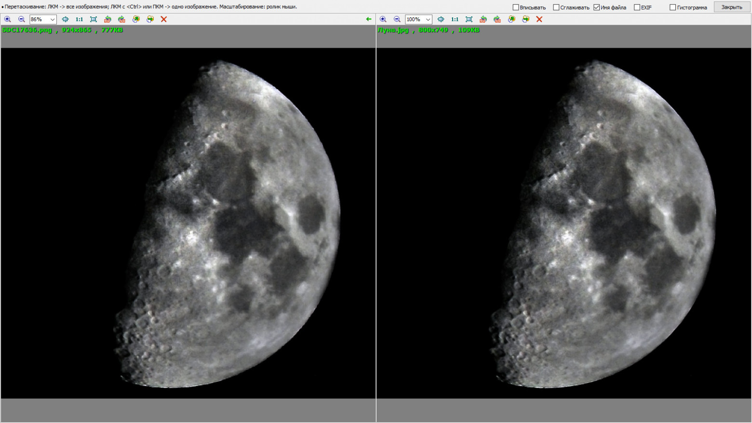Set left image to 1:1 actual size
Viewport: 752px width, 423px height.
pos(79,19)
